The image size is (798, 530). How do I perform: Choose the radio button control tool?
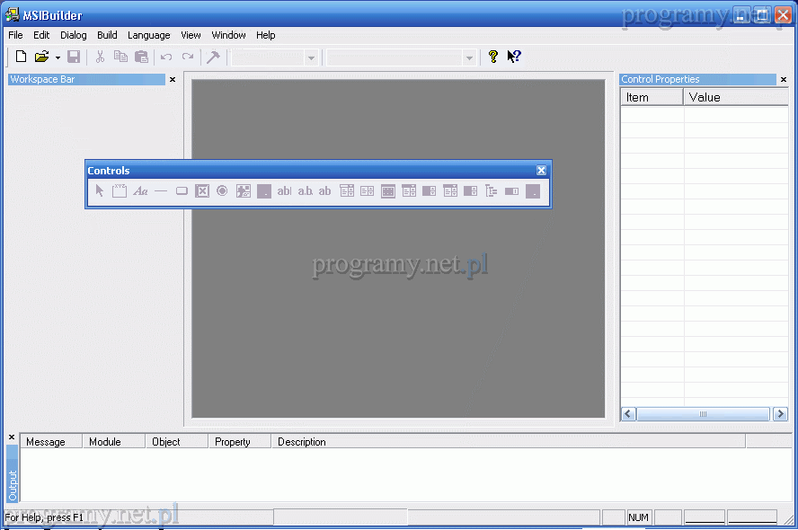click(x=222, y=190)
